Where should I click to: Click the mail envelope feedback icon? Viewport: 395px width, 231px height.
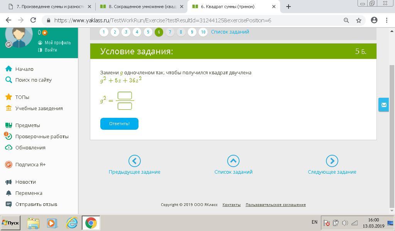(383, 105)
